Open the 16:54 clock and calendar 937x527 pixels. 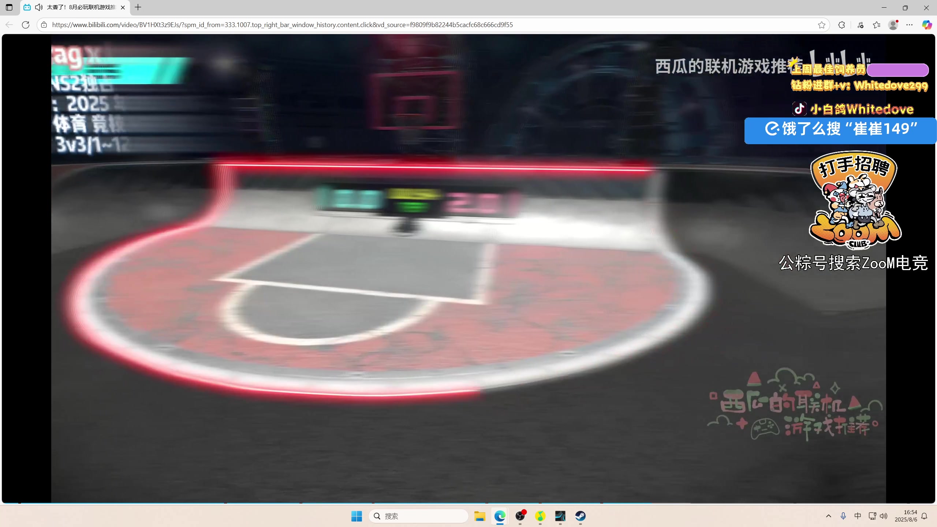(906, 516)
